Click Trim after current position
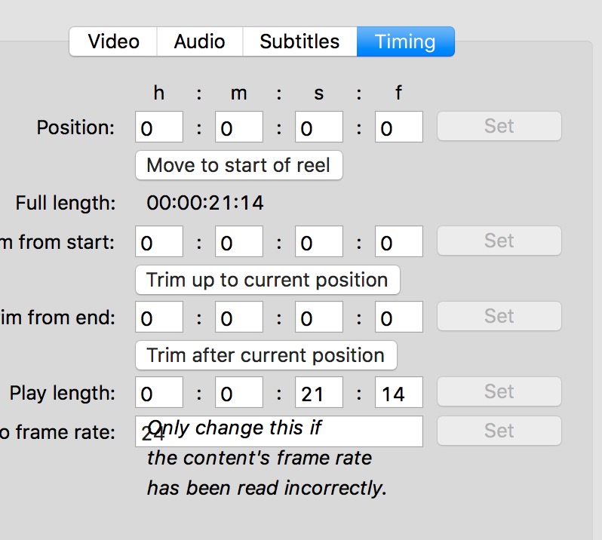602x540 pixels. [x=266, y=355]
